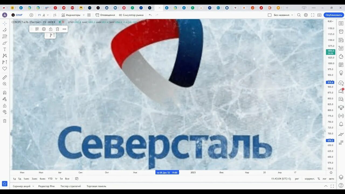The width and height of the screenshot is (345, 194).
Task: Open the watchlist panel
Action: point(341,23)
